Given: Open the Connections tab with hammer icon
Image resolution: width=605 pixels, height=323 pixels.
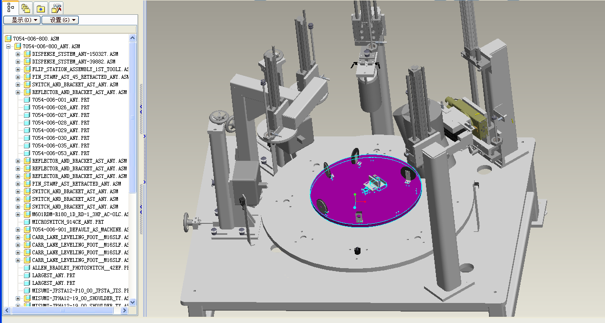Looking at the screenshot, I should click(56, 8).
